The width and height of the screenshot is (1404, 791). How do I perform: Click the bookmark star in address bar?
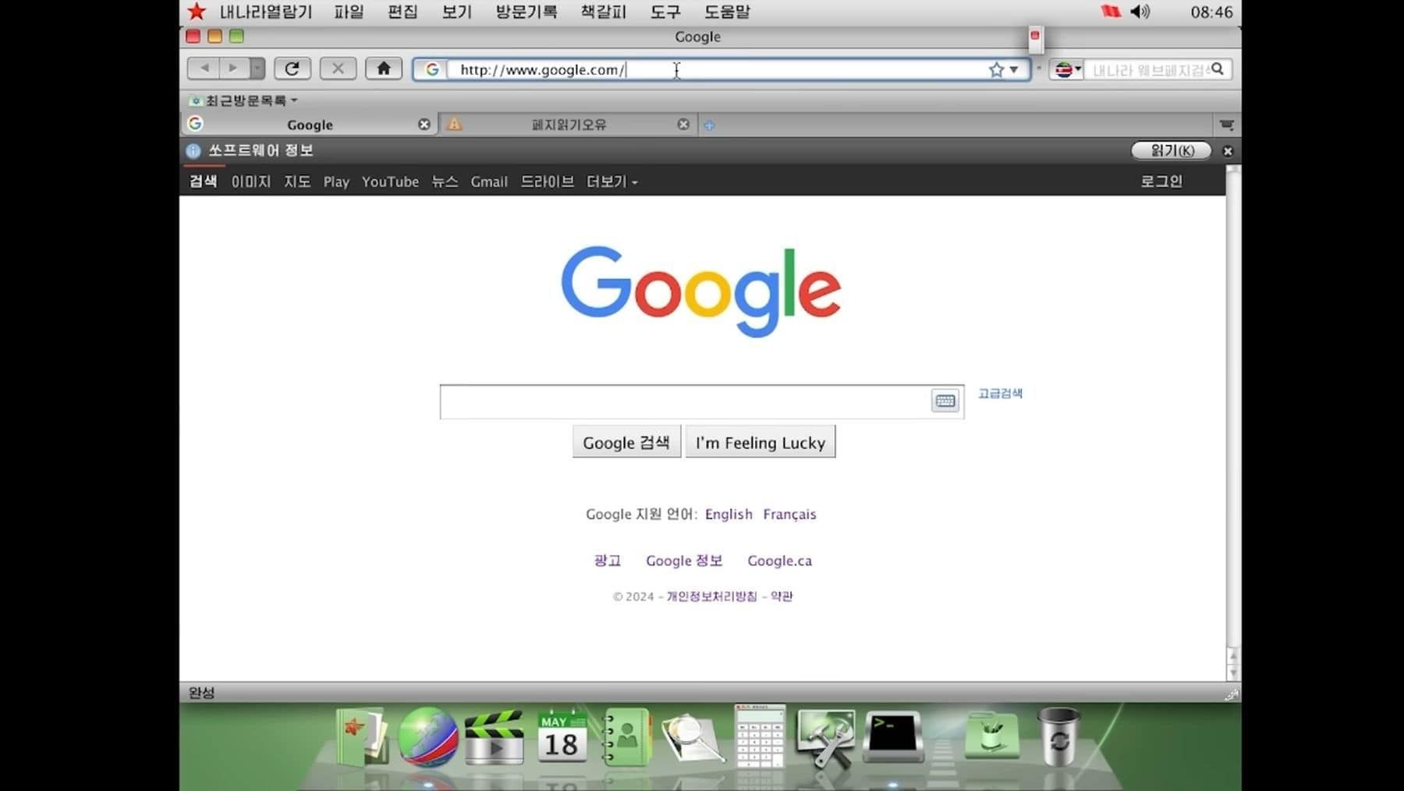point(996,70)
